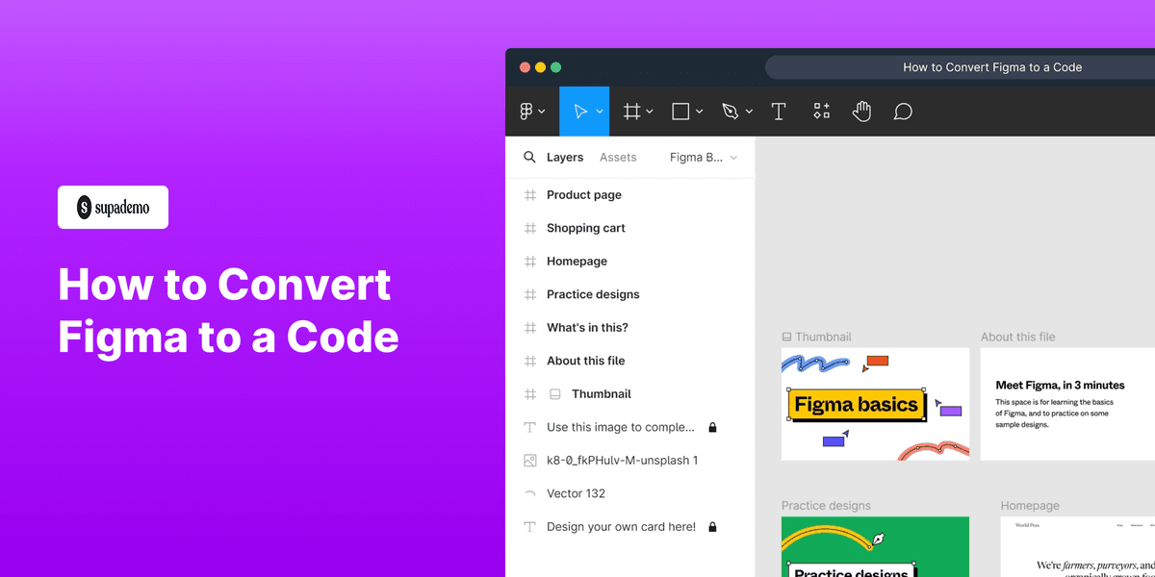1155x577 pixels.
Task: Switch to the Layers tab
Action: click(x=565, y=157)
